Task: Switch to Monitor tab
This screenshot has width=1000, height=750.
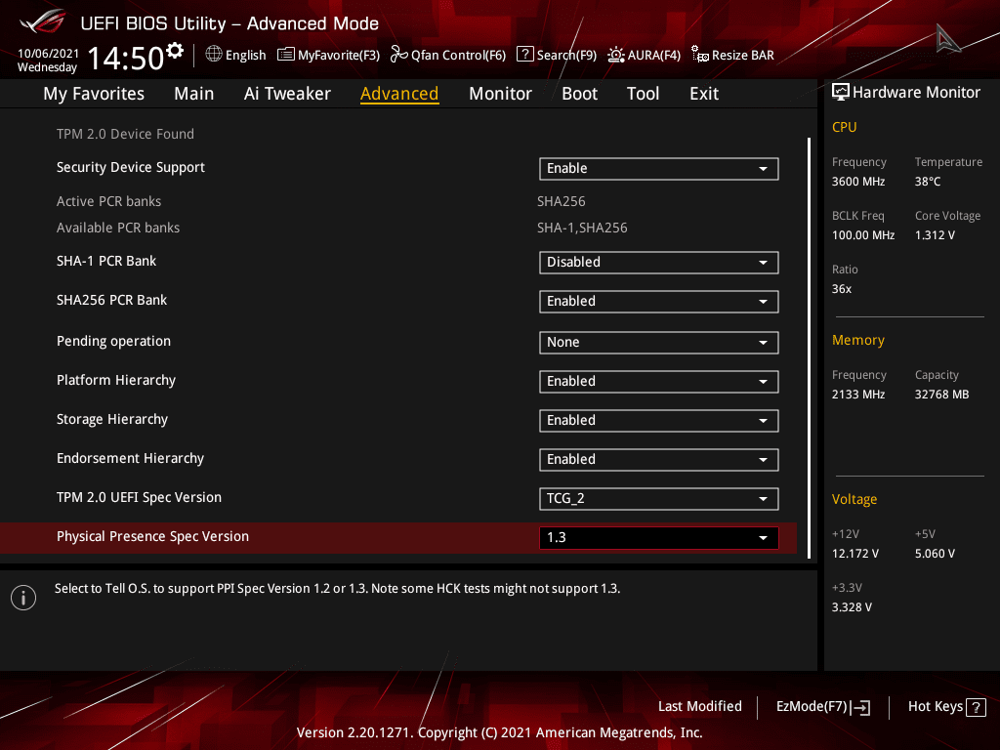Action: click(x=500, y=94)
